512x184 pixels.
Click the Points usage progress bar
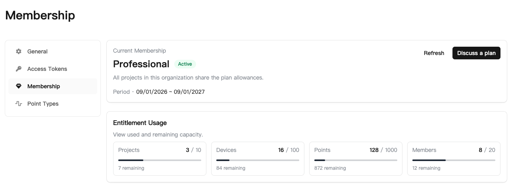[x=356, y=160]
